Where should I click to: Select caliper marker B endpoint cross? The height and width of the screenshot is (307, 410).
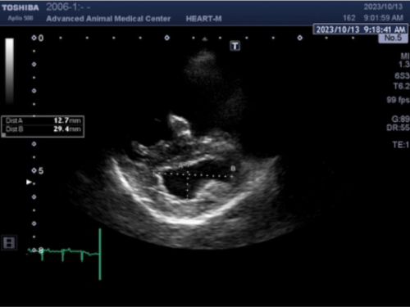point(231,177)
